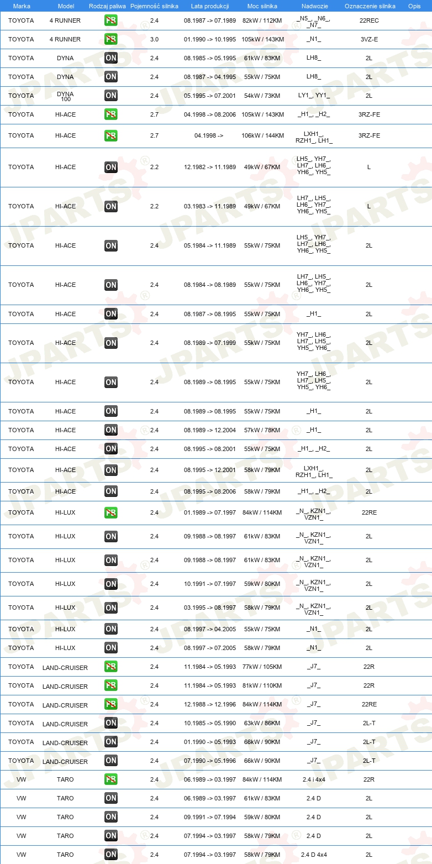
Task: Click the Opis column header
Action: pyautogui.click(x=414, y=6)
